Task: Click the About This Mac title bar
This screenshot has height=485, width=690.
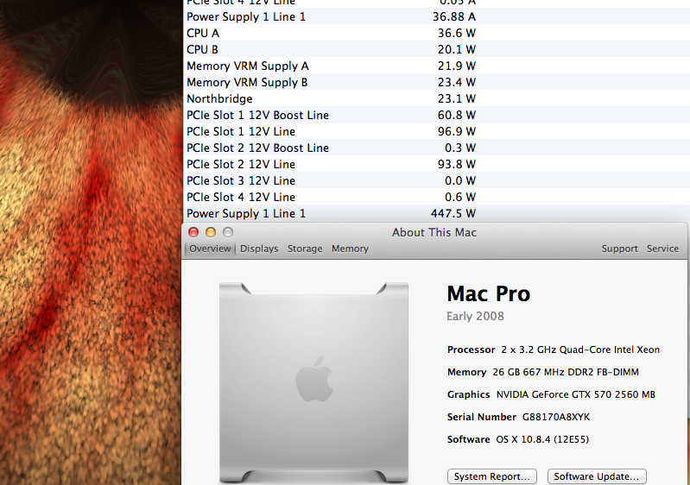Action: tap(434, 232)
